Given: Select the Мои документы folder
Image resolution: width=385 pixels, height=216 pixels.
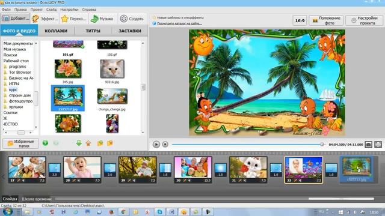Looking at the screenshot, I should click(18, 43).
